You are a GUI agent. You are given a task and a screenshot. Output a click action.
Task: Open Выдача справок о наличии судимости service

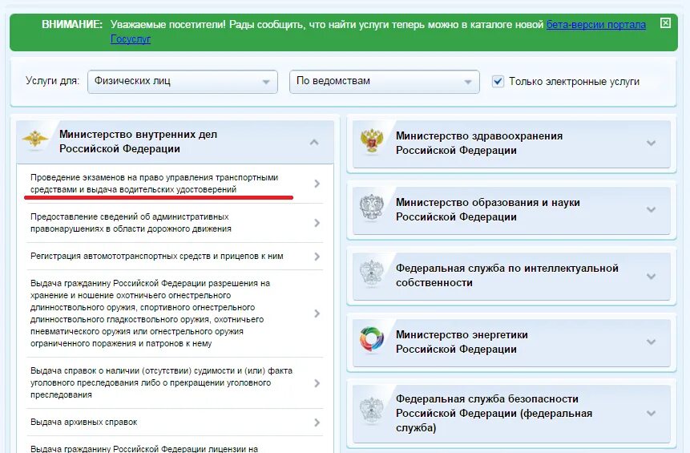pos(161,382)
